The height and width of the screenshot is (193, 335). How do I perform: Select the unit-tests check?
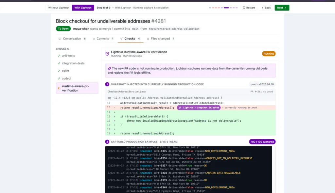point(77,56)
